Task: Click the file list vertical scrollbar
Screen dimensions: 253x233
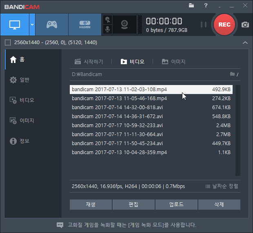Action: coord(238,130)
